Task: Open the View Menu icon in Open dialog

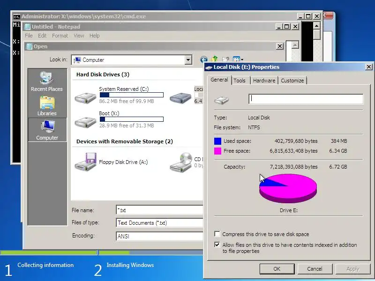Action: 238,59
